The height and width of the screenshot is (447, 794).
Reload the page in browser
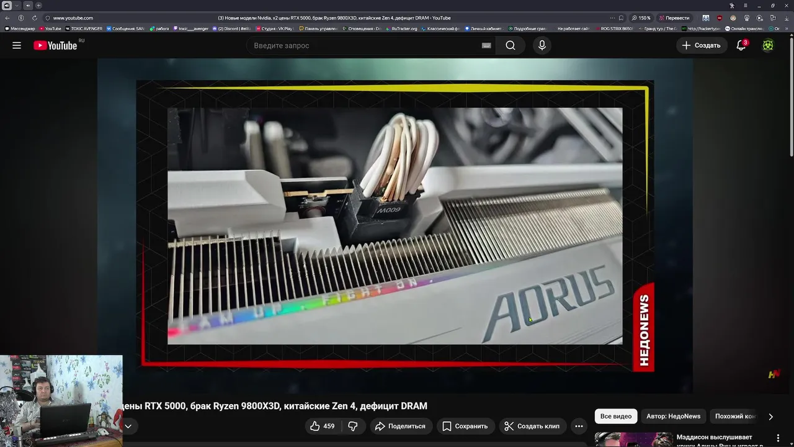tap(34, 18)
